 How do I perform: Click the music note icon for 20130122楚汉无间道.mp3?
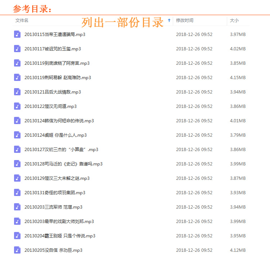[x=17, y=106]
